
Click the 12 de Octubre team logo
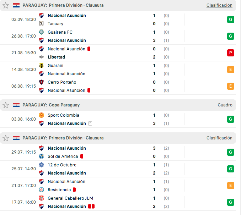(41, 165)
